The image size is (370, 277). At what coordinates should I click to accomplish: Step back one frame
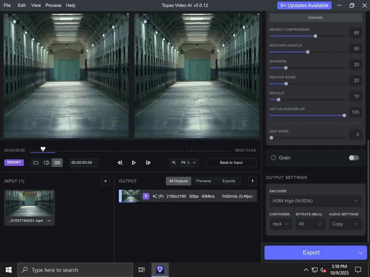click(120, 163)
